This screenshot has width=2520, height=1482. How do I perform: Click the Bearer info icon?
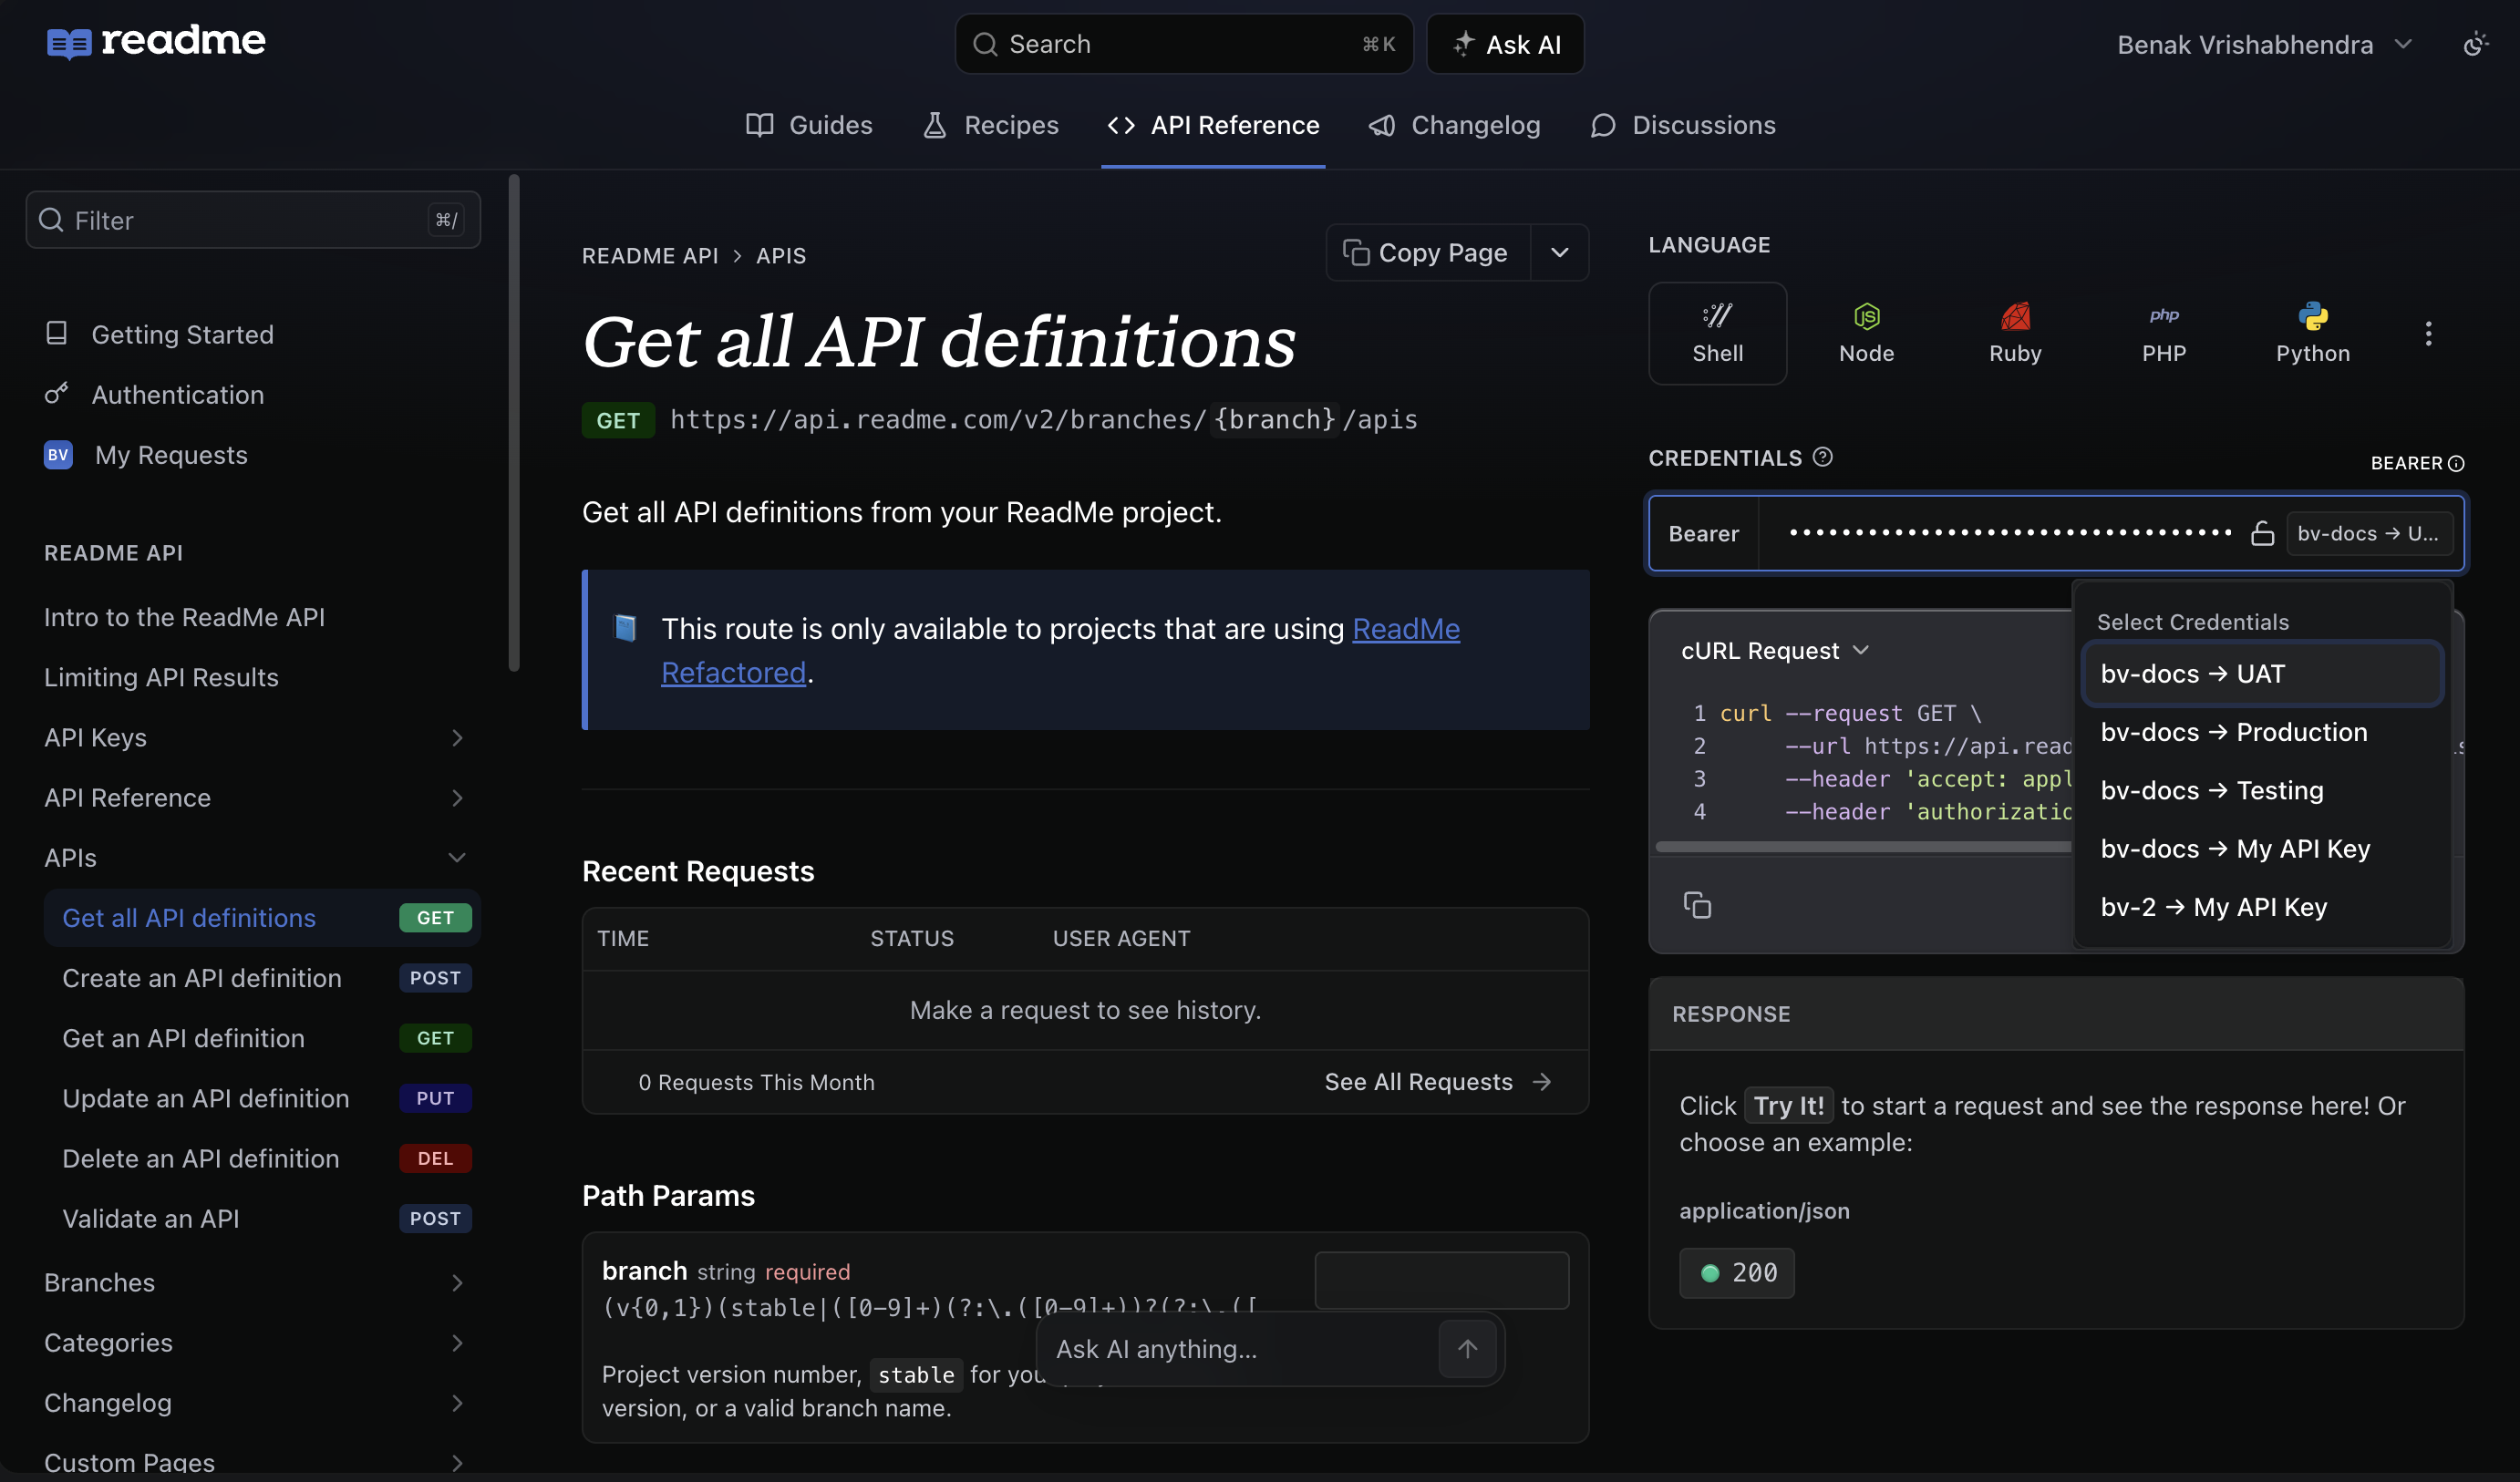click(x=2455, y=463)
